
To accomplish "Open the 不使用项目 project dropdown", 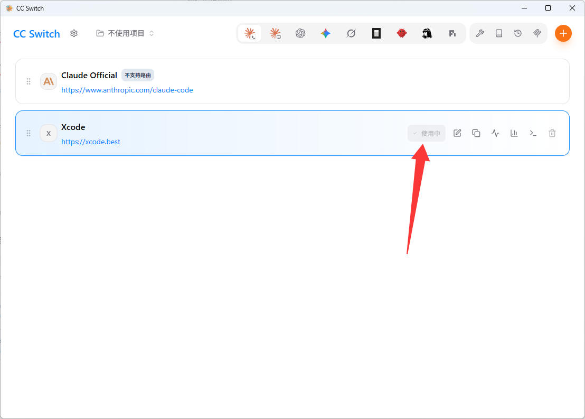I will (x=125, y=33).
